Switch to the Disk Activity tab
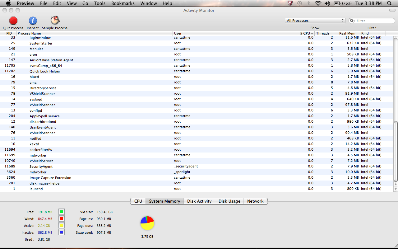 [199, 201]
